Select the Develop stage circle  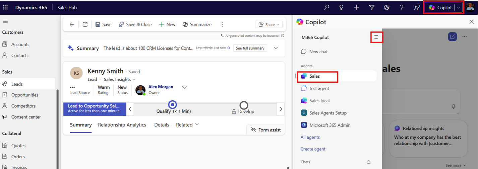[244, 105]
